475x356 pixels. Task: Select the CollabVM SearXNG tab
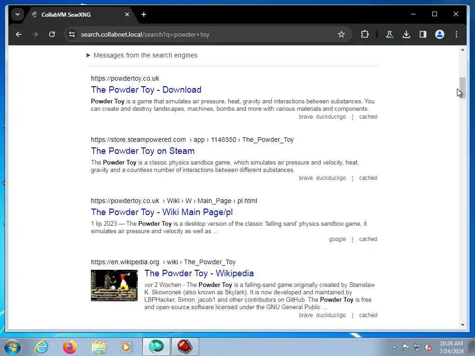point(80,14)
